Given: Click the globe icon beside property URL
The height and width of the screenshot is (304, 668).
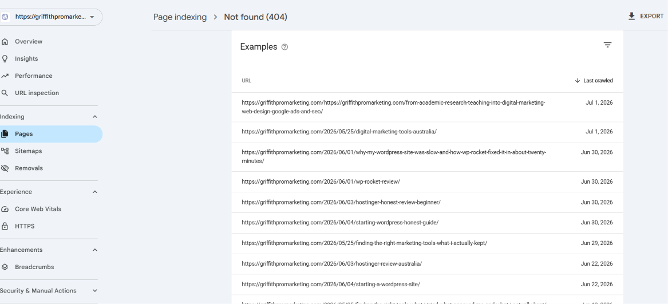Looking at the screenshot, I should click(5, 17).
